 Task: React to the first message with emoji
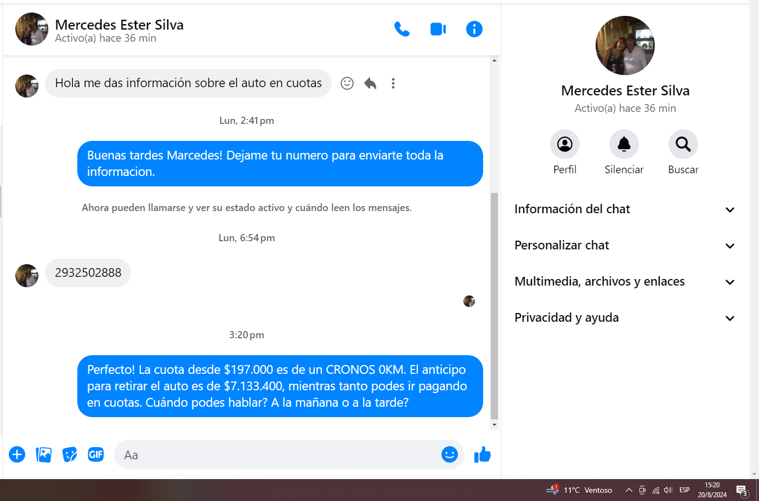point(347,83)
